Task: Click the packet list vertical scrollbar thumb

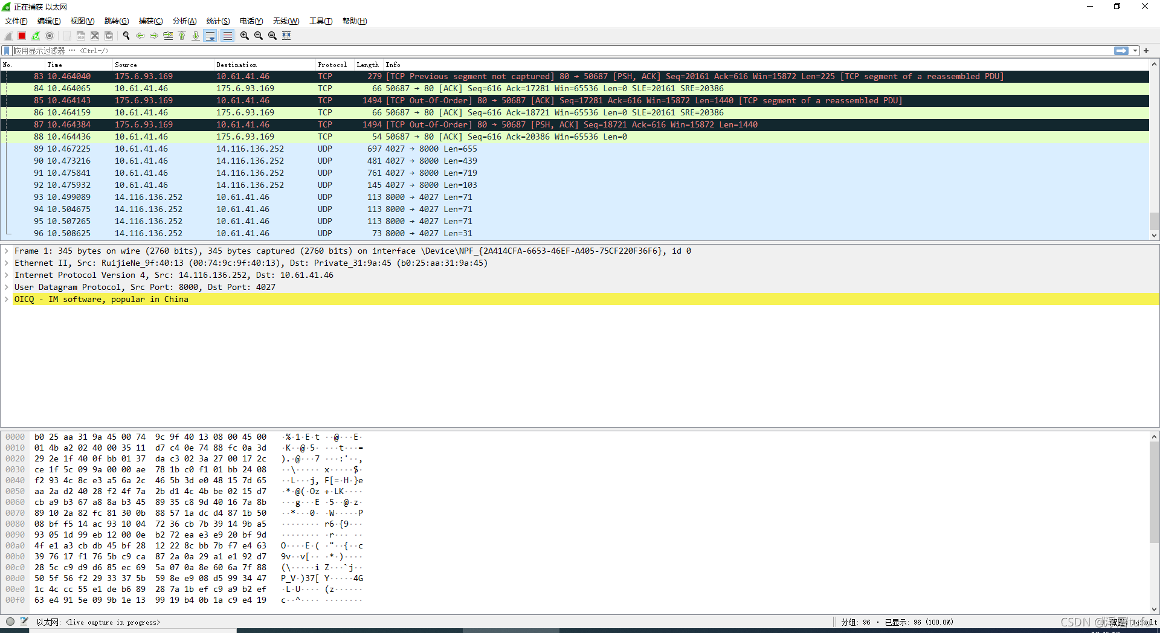Action: (x=1154, y=221)
